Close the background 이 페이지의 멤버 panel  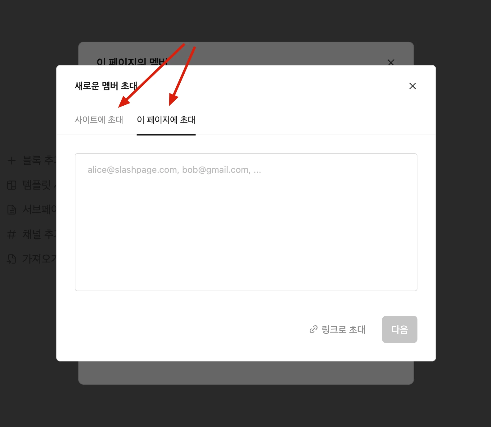click(391, 62)
